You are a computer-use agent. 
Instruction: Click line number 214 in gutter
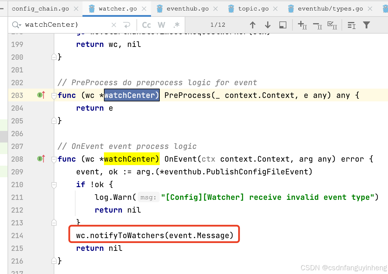click(17, 235)
